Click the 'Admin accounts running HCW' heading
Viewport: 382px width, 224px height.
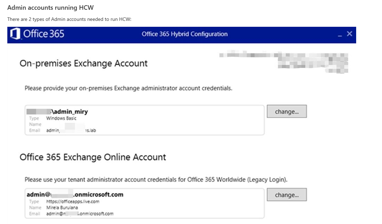[50, 8]
